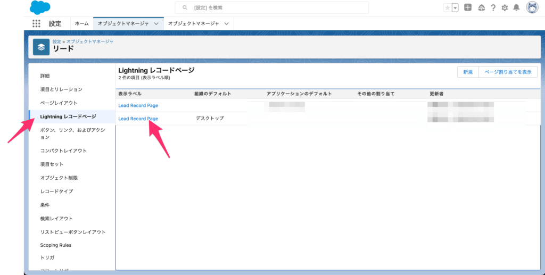Select Lightning レコードページ in the sidebar
Viewport: 545px width, 275px height.
point(68,116)
